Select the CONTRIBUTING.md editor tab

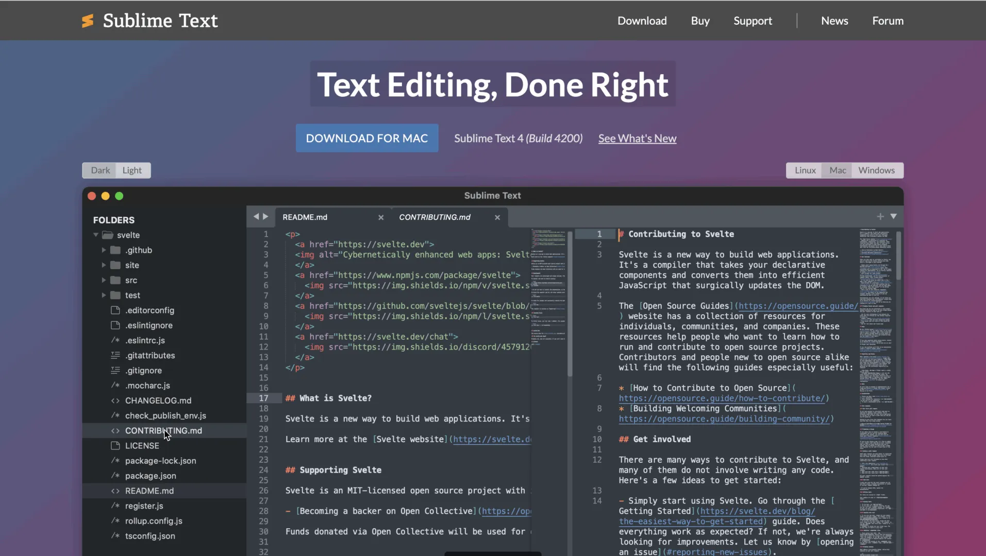(449, 217)
